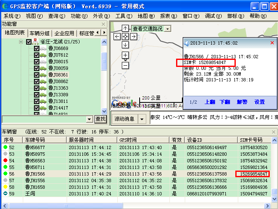The width and height of the screenshot is (278, 209).
Task: Pan the map left with the arrow
Action: coord(117,37)
